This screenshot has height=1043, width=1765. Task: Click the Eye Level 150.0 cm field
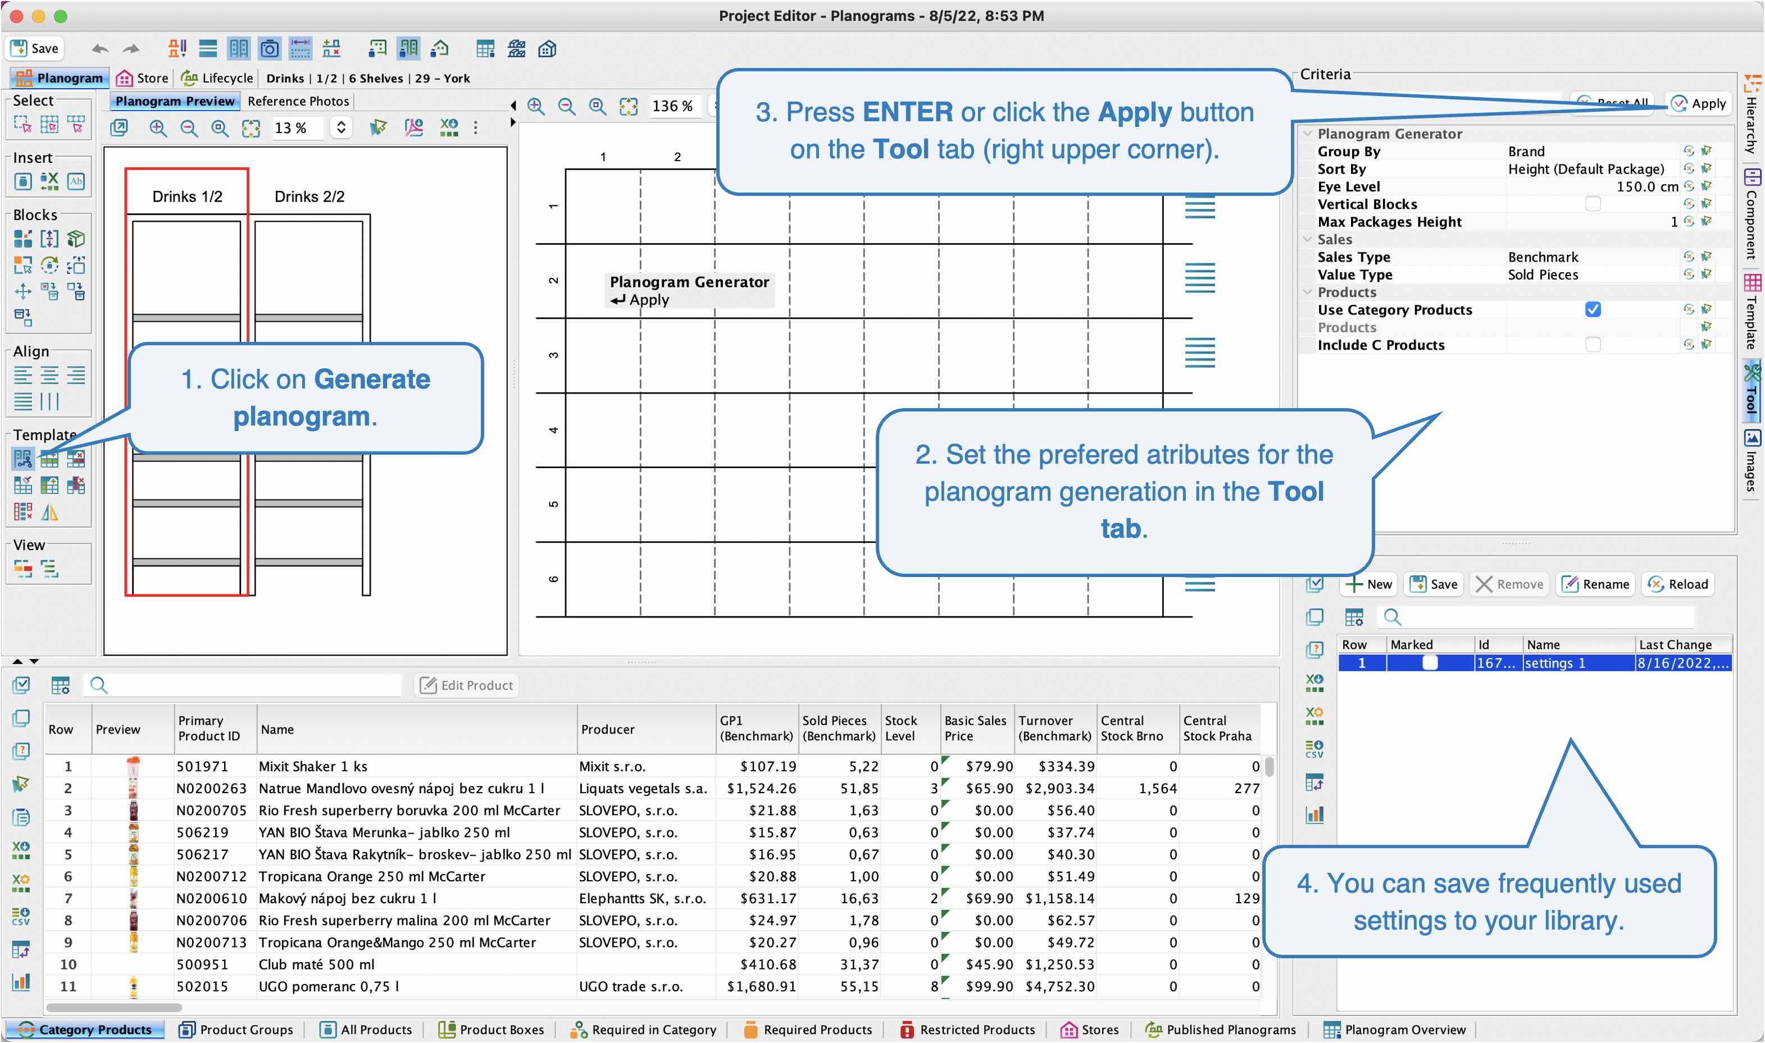(1592, 186)
